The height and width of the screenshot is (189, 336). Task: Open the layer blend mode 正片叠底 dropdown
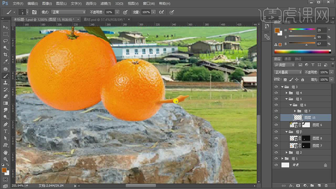pyautogui.click(x=287, y=72)
